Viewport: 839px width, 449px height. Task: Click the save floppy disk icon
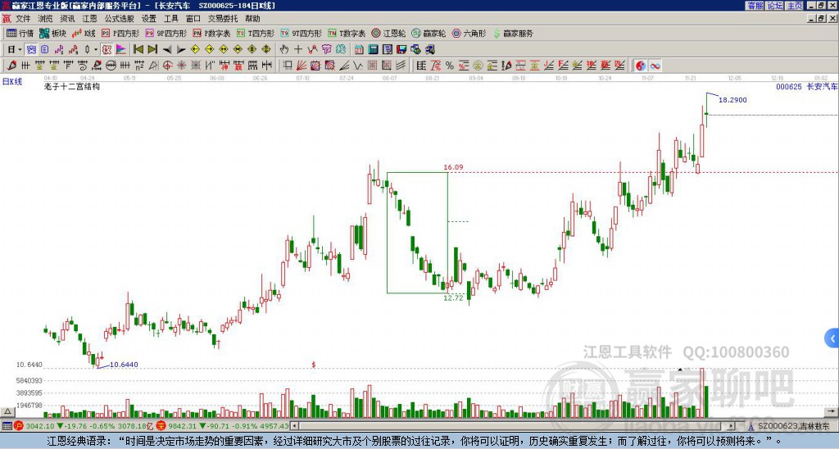[401, 50]
